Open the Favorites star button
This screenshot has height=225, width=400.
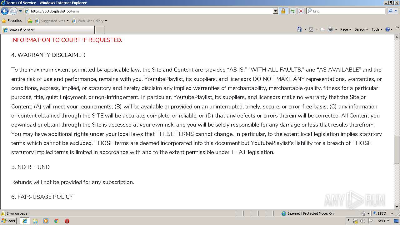coord(12,21)
